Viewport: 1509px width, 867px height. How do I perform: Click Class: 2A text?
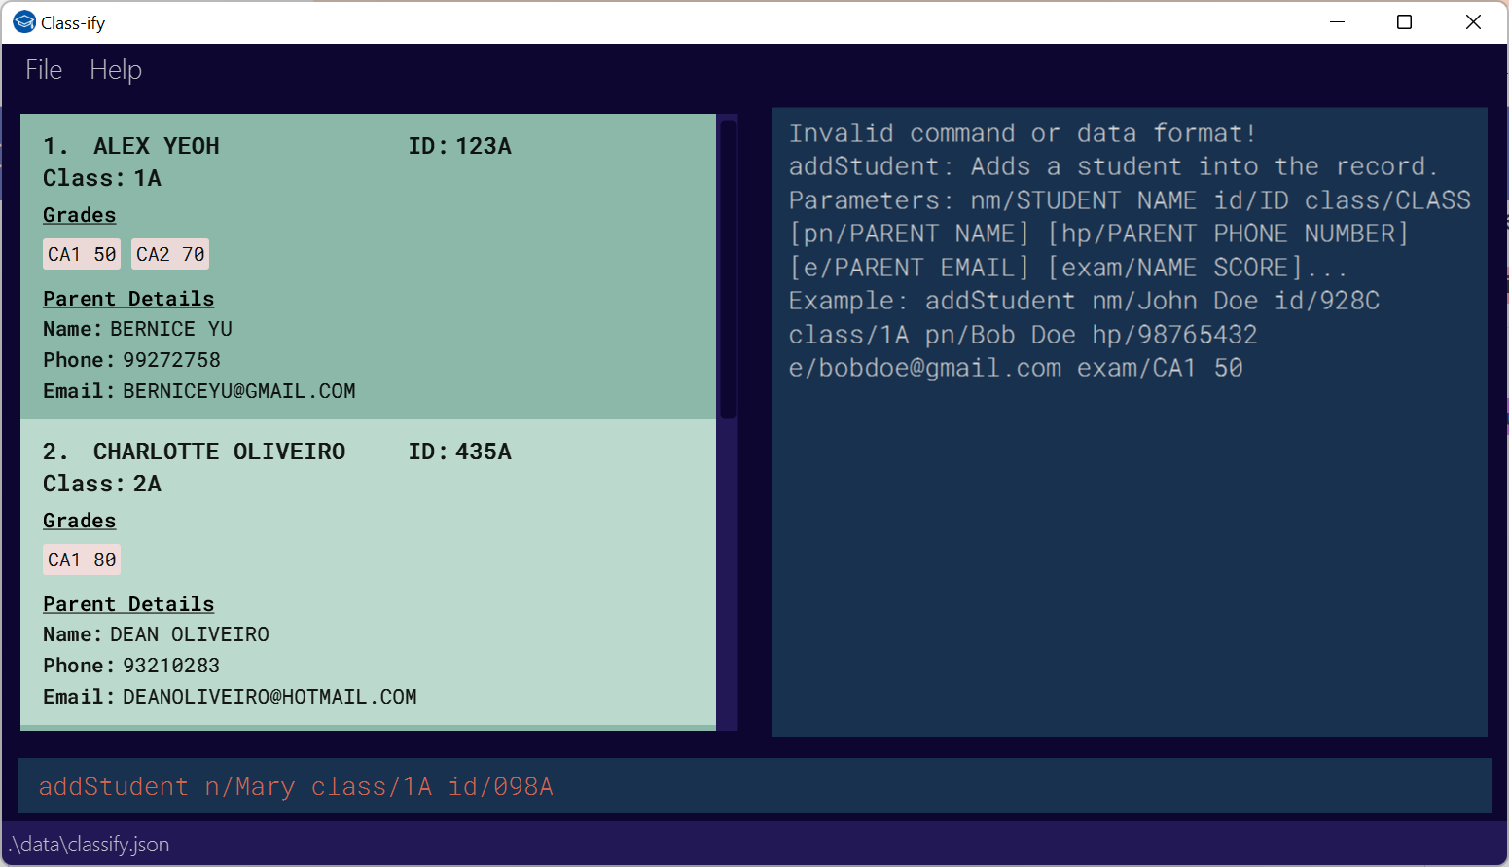point(102,484)
